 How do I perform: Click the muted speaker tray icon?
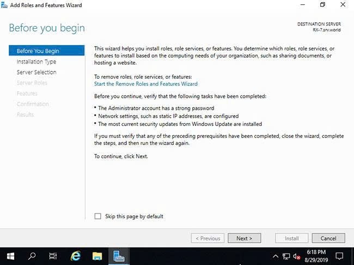point(296,256)
